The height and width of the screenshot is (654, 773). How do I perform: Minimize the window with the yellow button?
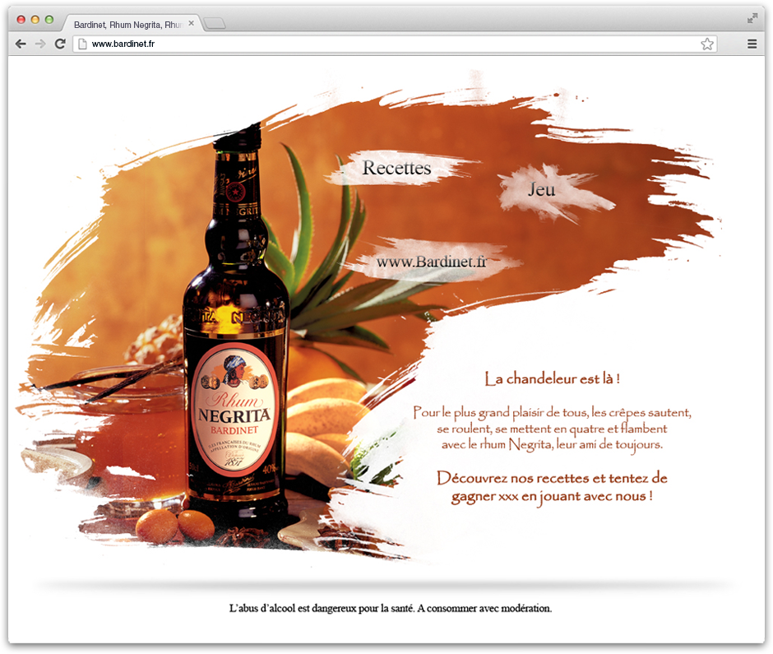click(35, 19)
